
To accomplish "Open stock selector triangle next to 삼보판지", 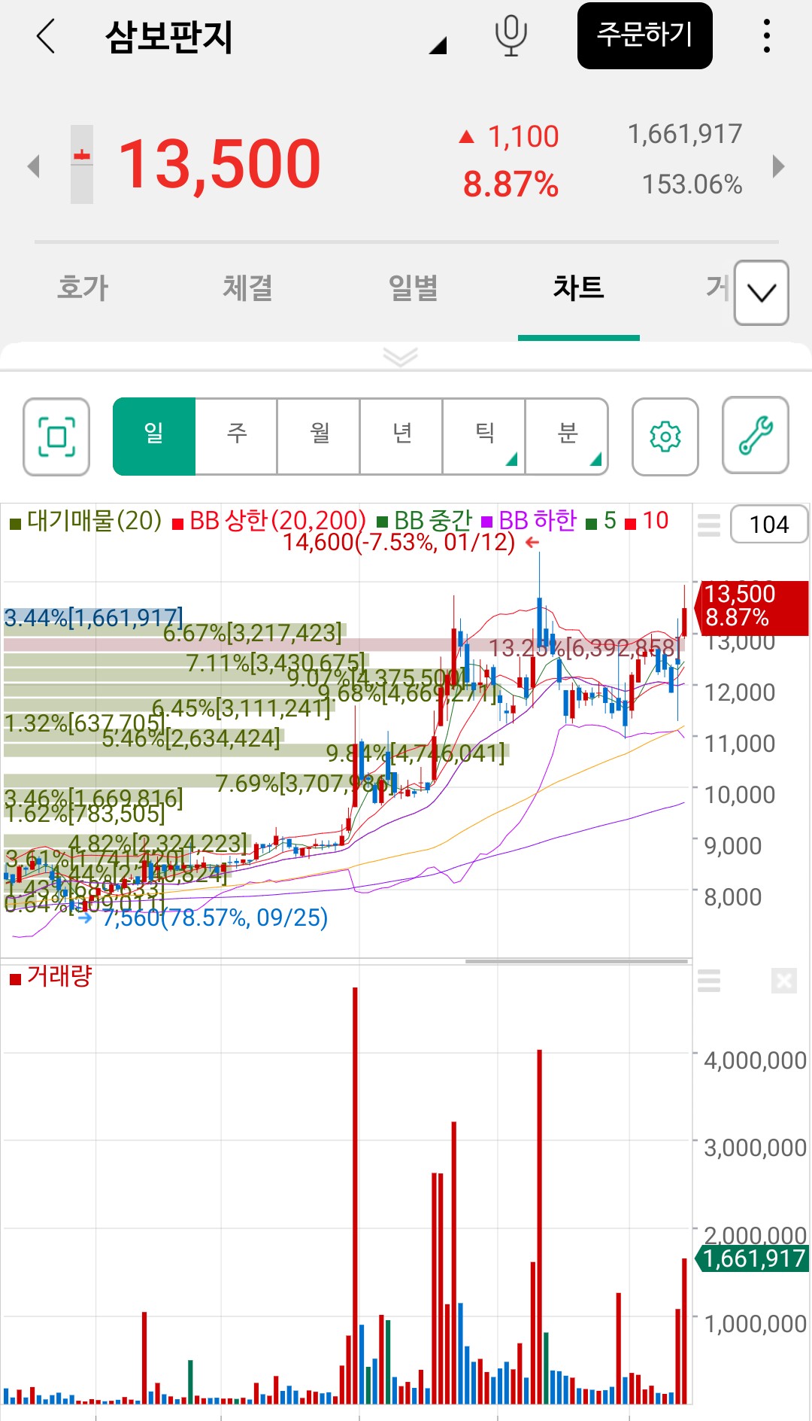I will [438, 45].
